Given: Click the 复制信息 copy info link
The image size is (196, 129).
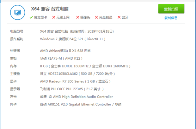Looking at the screenshot, I should [171, 18].
